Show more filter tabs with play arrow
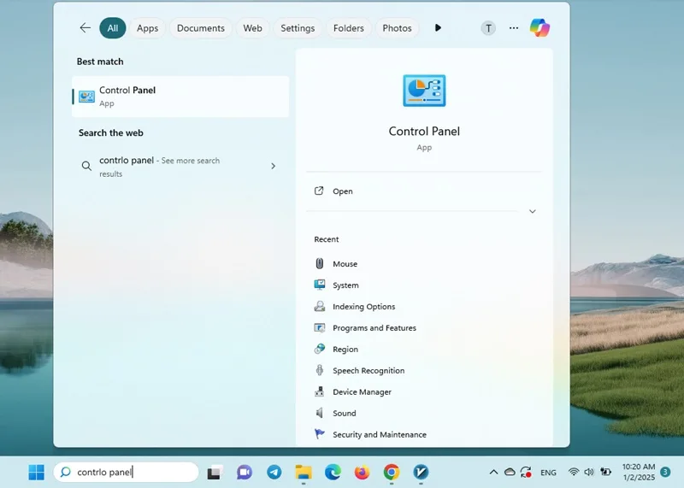The height and width of the screenshot is (488, 684). 438,28
